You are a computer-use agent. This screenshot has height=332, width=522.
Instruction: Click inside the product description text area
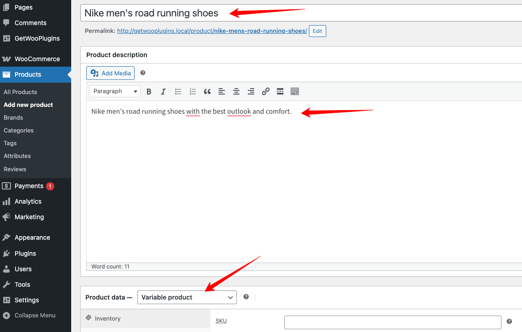tap(304, 182)
